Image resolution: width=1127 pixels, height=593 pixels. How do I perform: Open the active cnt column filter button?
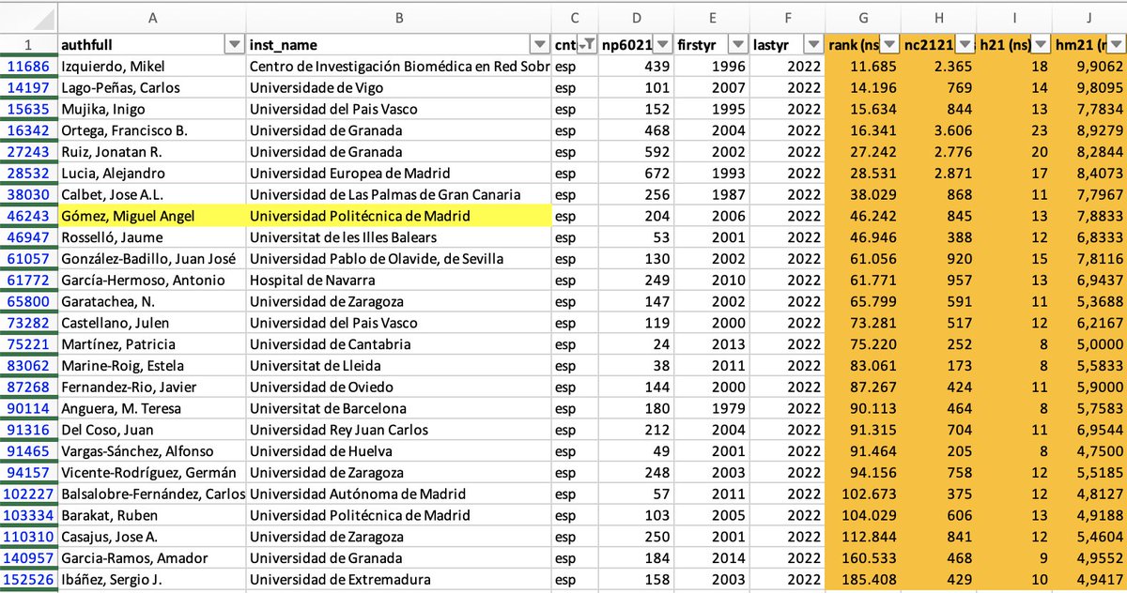tap(588, 45)
